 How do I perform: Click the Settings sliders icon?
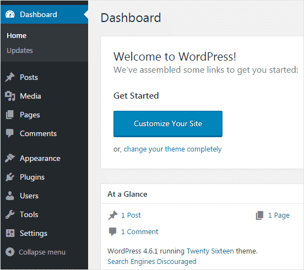tap(10, 233)
